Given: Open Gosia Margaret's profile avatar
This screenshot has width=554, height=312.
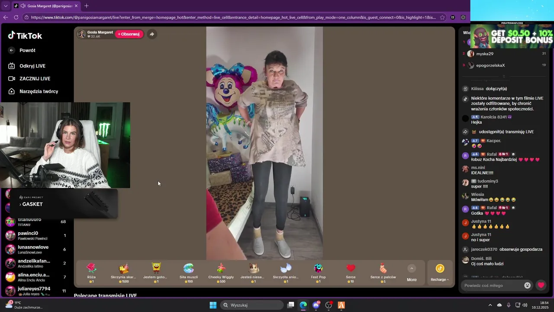Looking at the screenshot, I should 81,34.
